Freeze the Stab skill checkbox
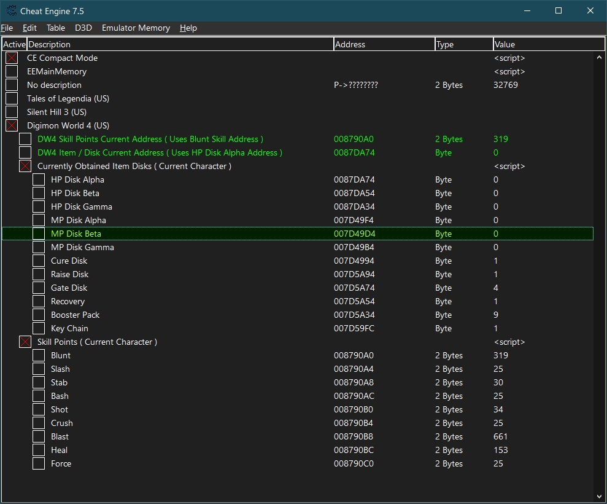The width and height of the screenshot is (607, 504). pos(39,383)
